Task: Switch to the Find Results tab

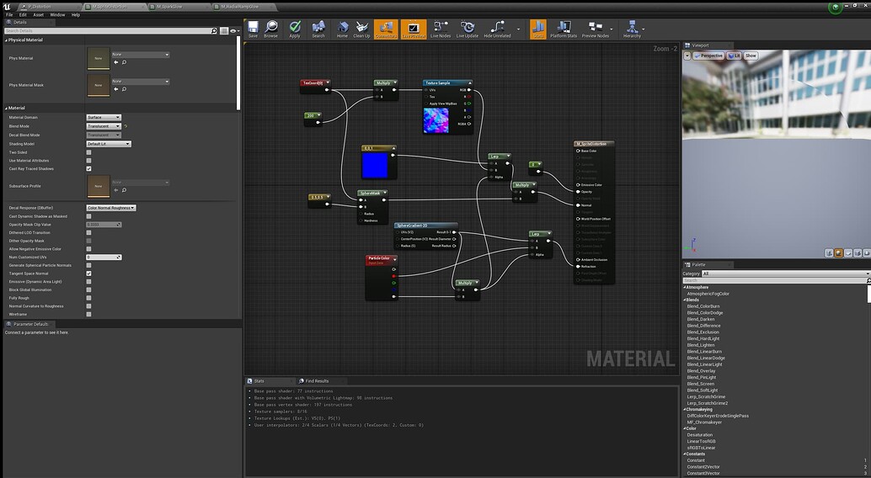Action: (316, 380)
